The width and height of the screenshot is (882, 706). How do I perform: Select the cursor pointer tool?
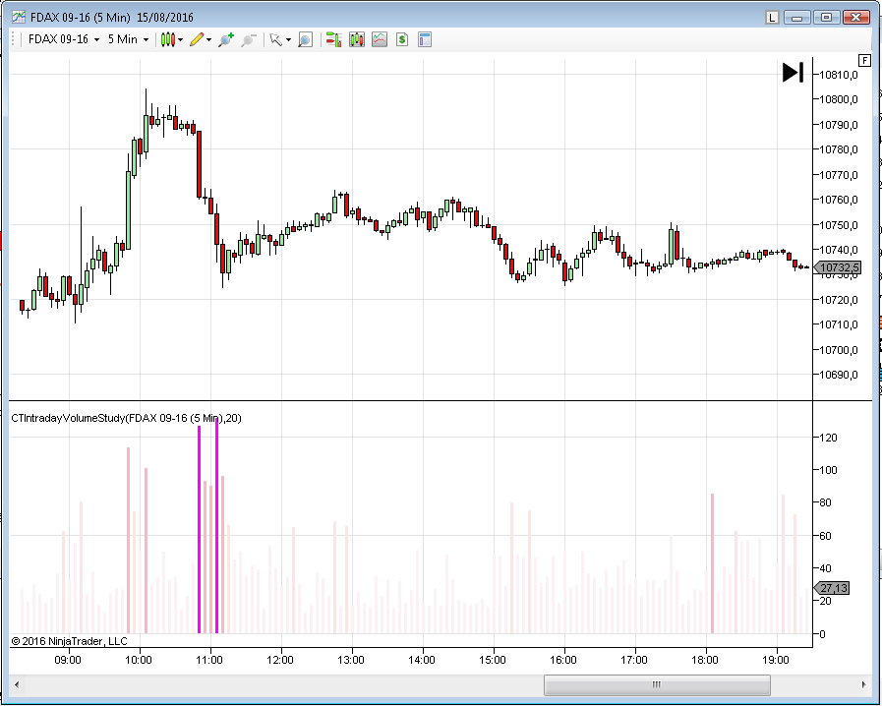point(276,39)
